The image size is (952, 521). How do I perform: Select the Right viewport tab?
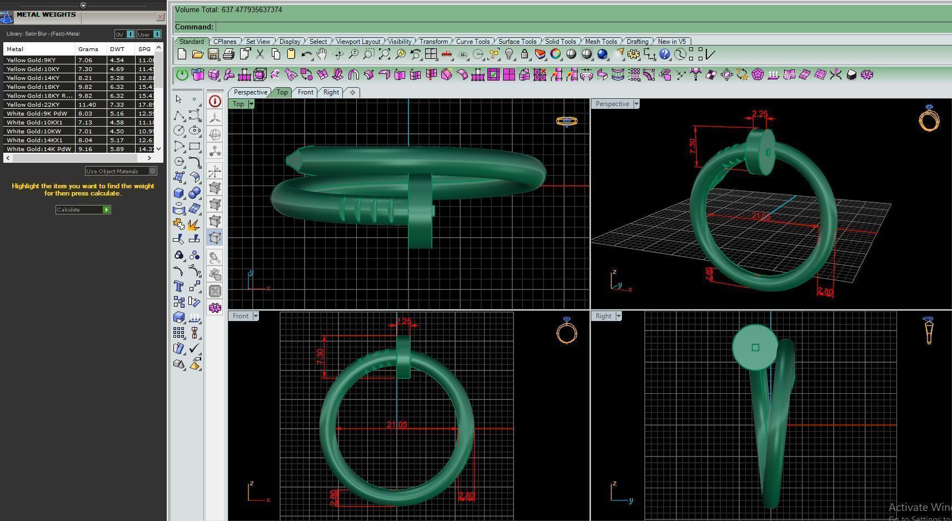[331, 92]
